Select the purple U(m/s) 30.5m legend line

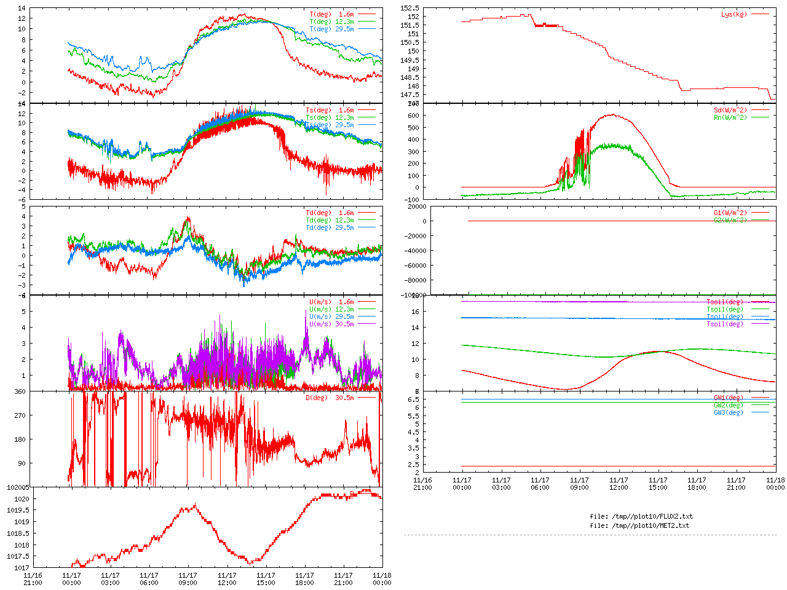pos(366,324)
